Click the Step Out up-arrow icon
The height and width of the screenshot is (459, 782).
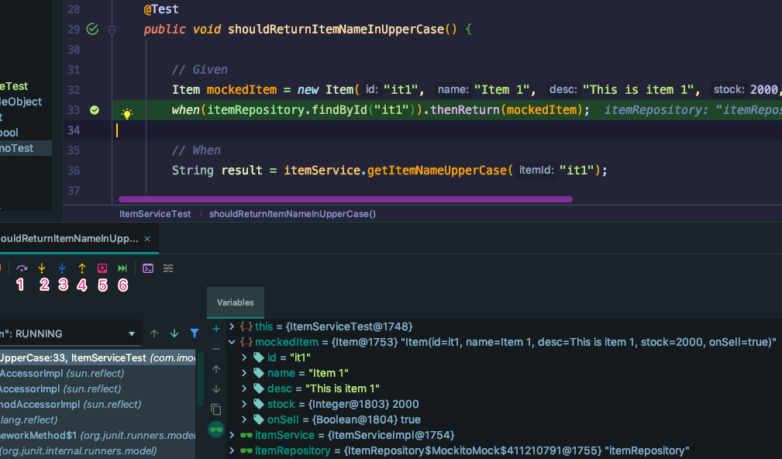click(x=82, y=268)
